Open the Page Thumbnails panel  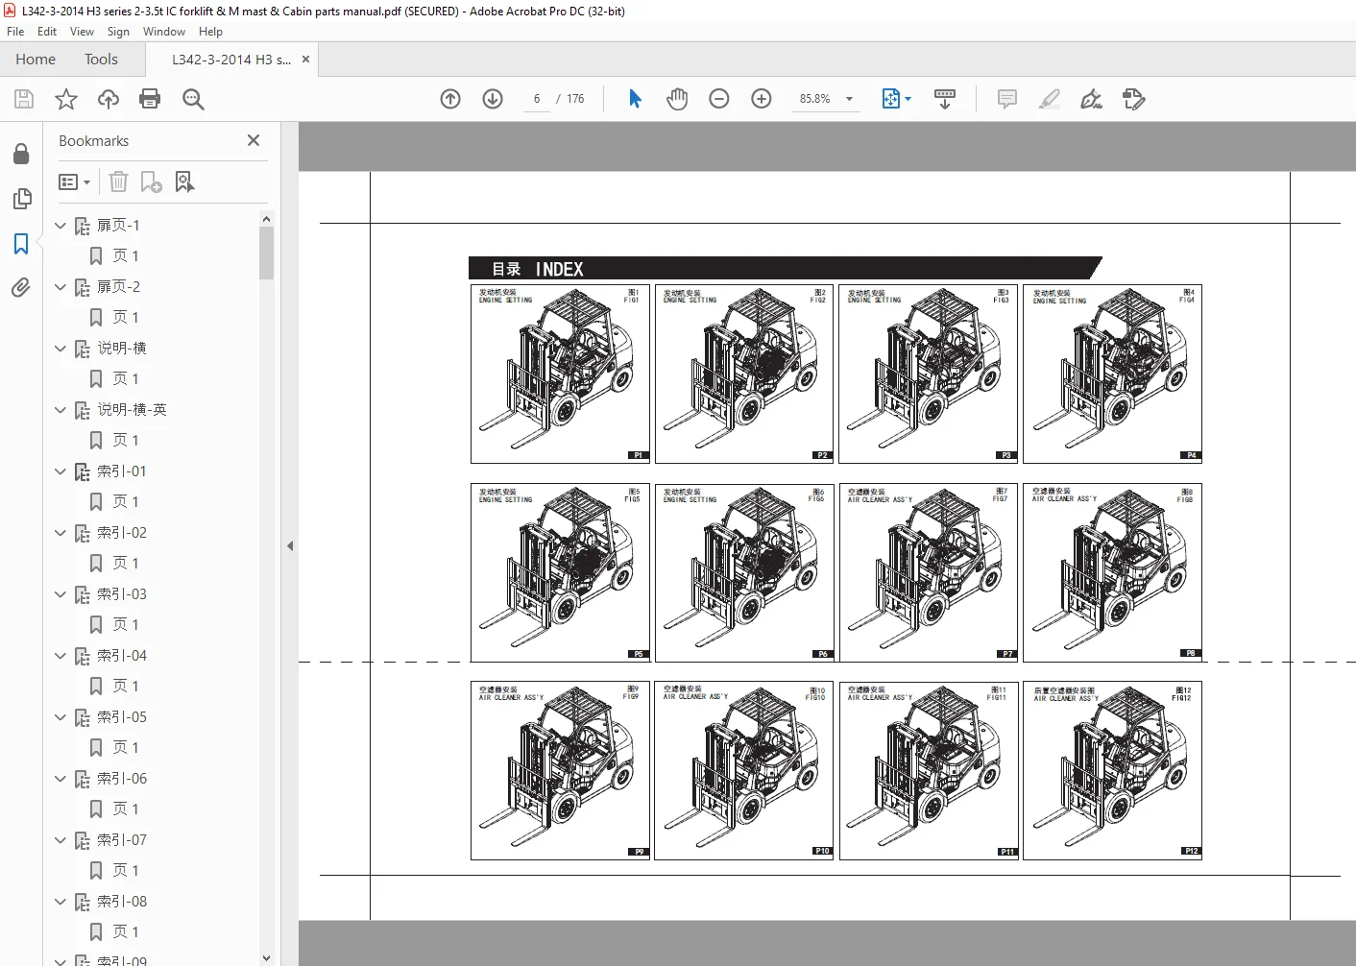21,199
